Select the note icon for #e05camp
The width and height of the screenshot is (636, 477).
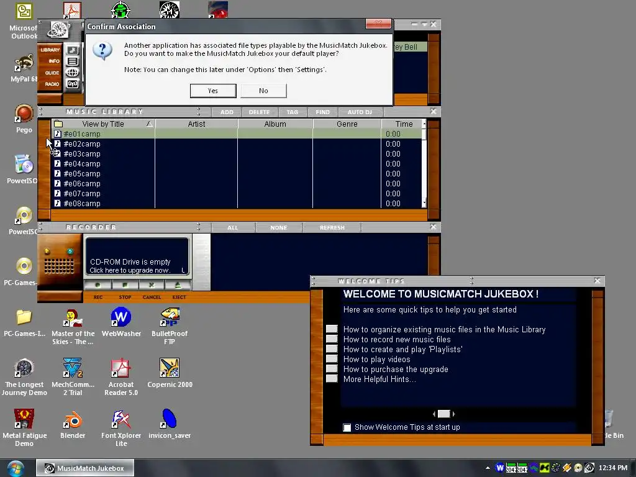click(58, 174)
